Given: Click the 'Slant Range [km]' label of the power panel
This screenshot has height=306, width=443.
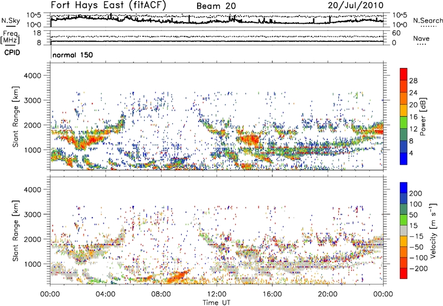Looking at the screenshot, I should tap(16, 117).
